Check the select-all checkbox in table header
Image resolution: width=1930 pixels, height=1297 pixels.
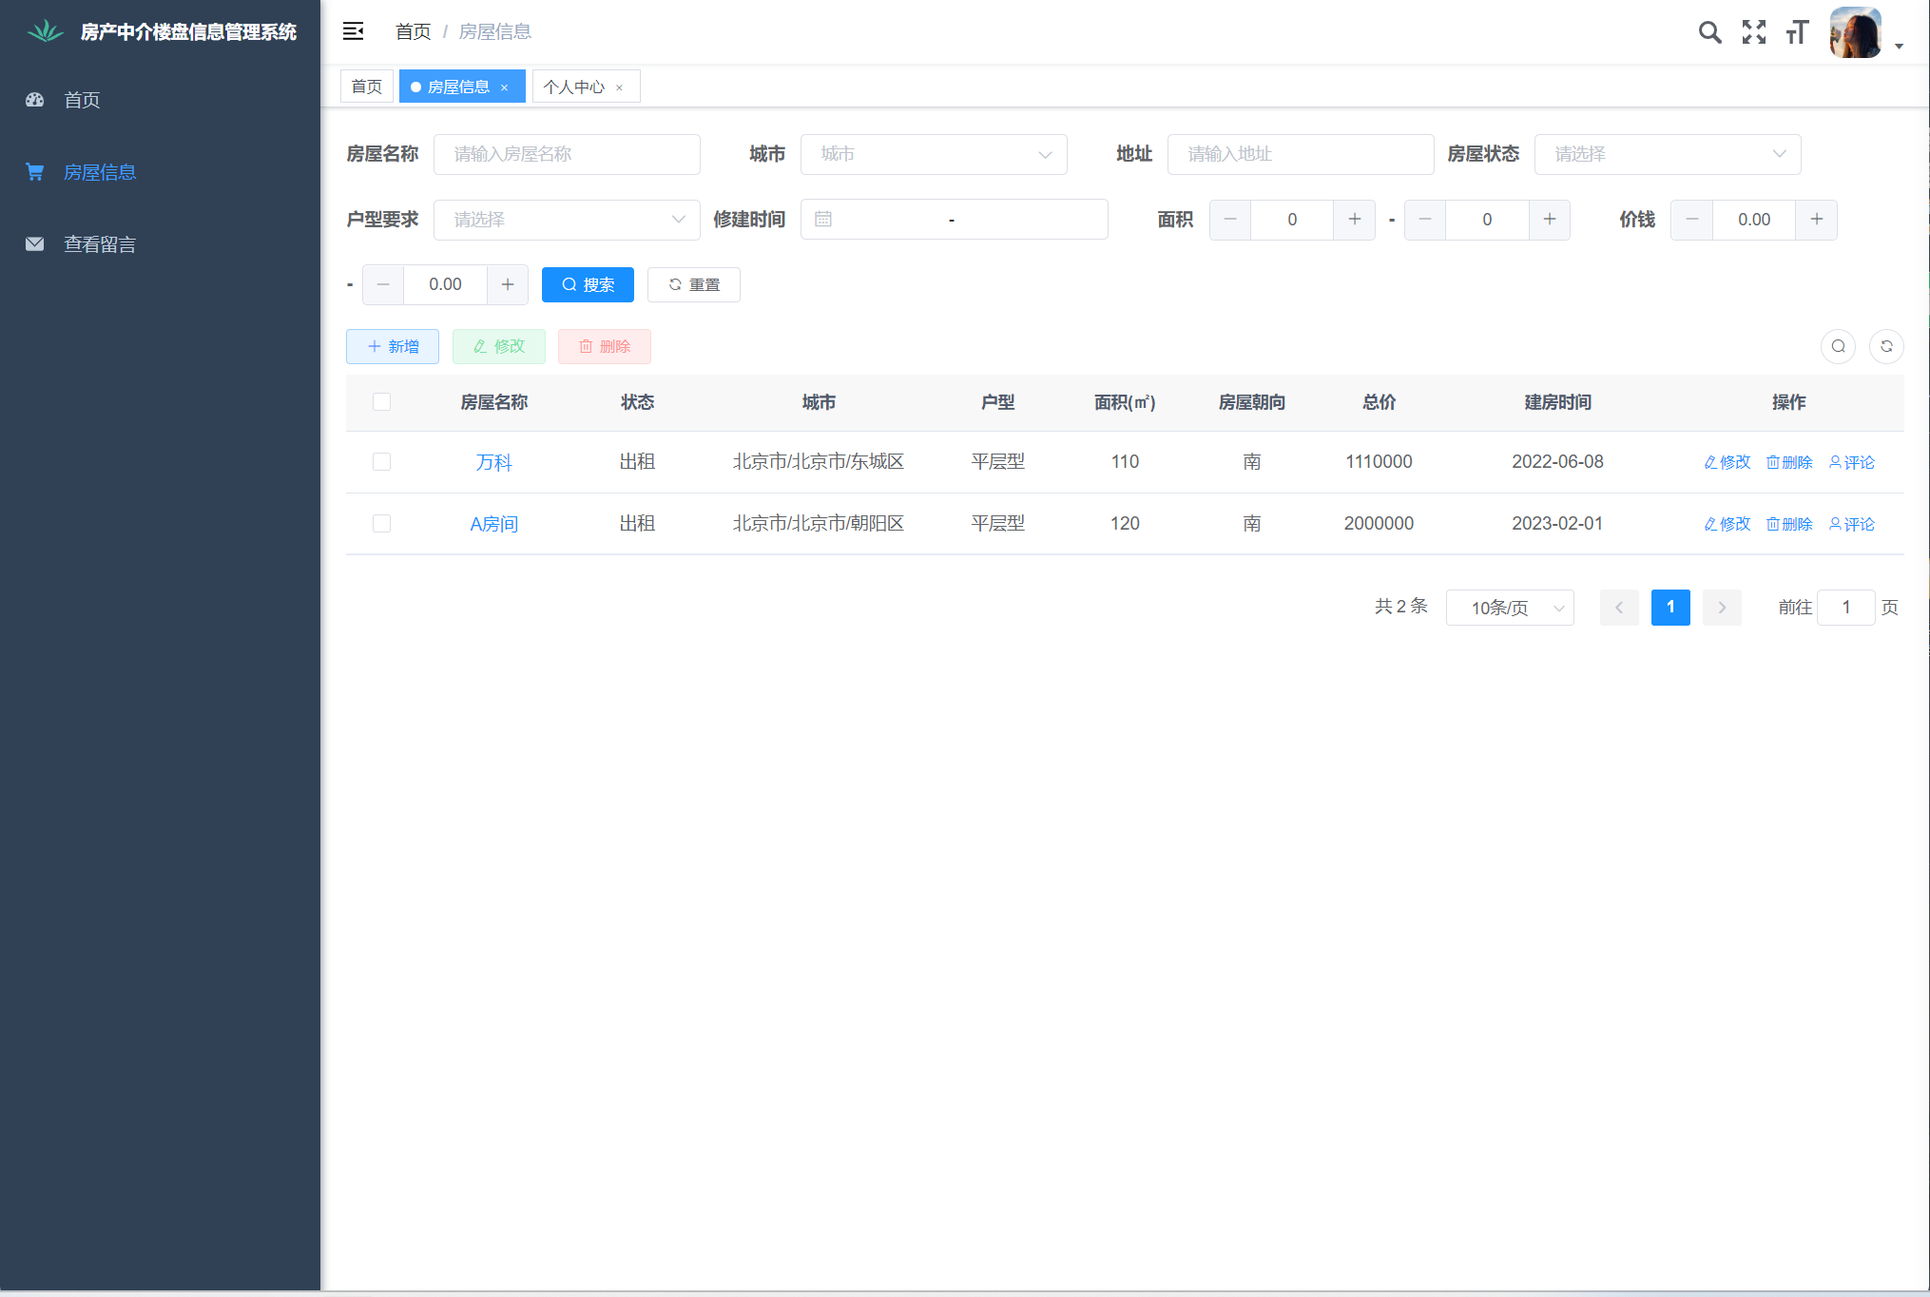[x=381, y=401]
